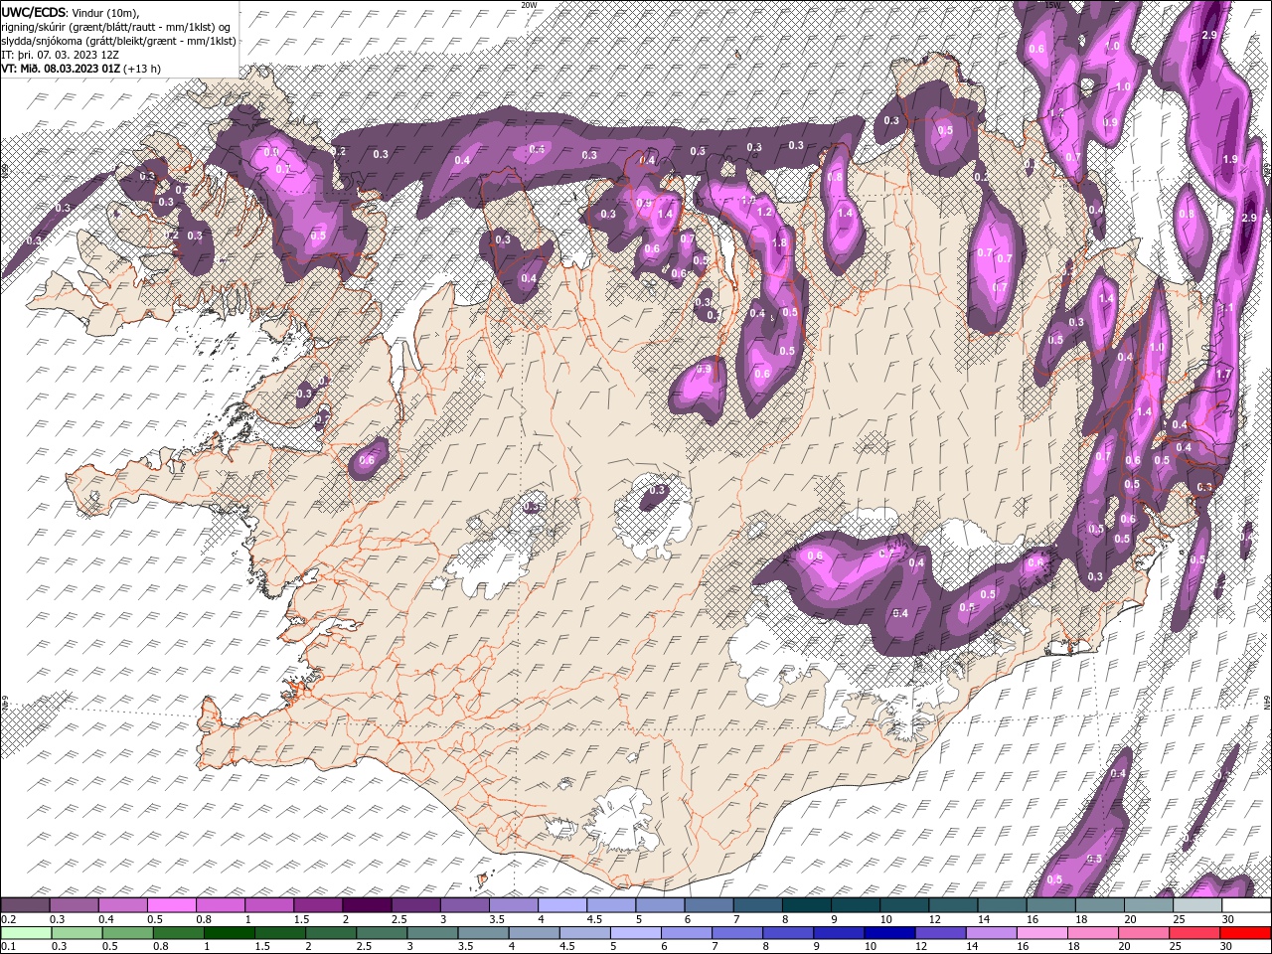Click the 2.5 swatch in the rain legend row

click(x=381, y=933)
